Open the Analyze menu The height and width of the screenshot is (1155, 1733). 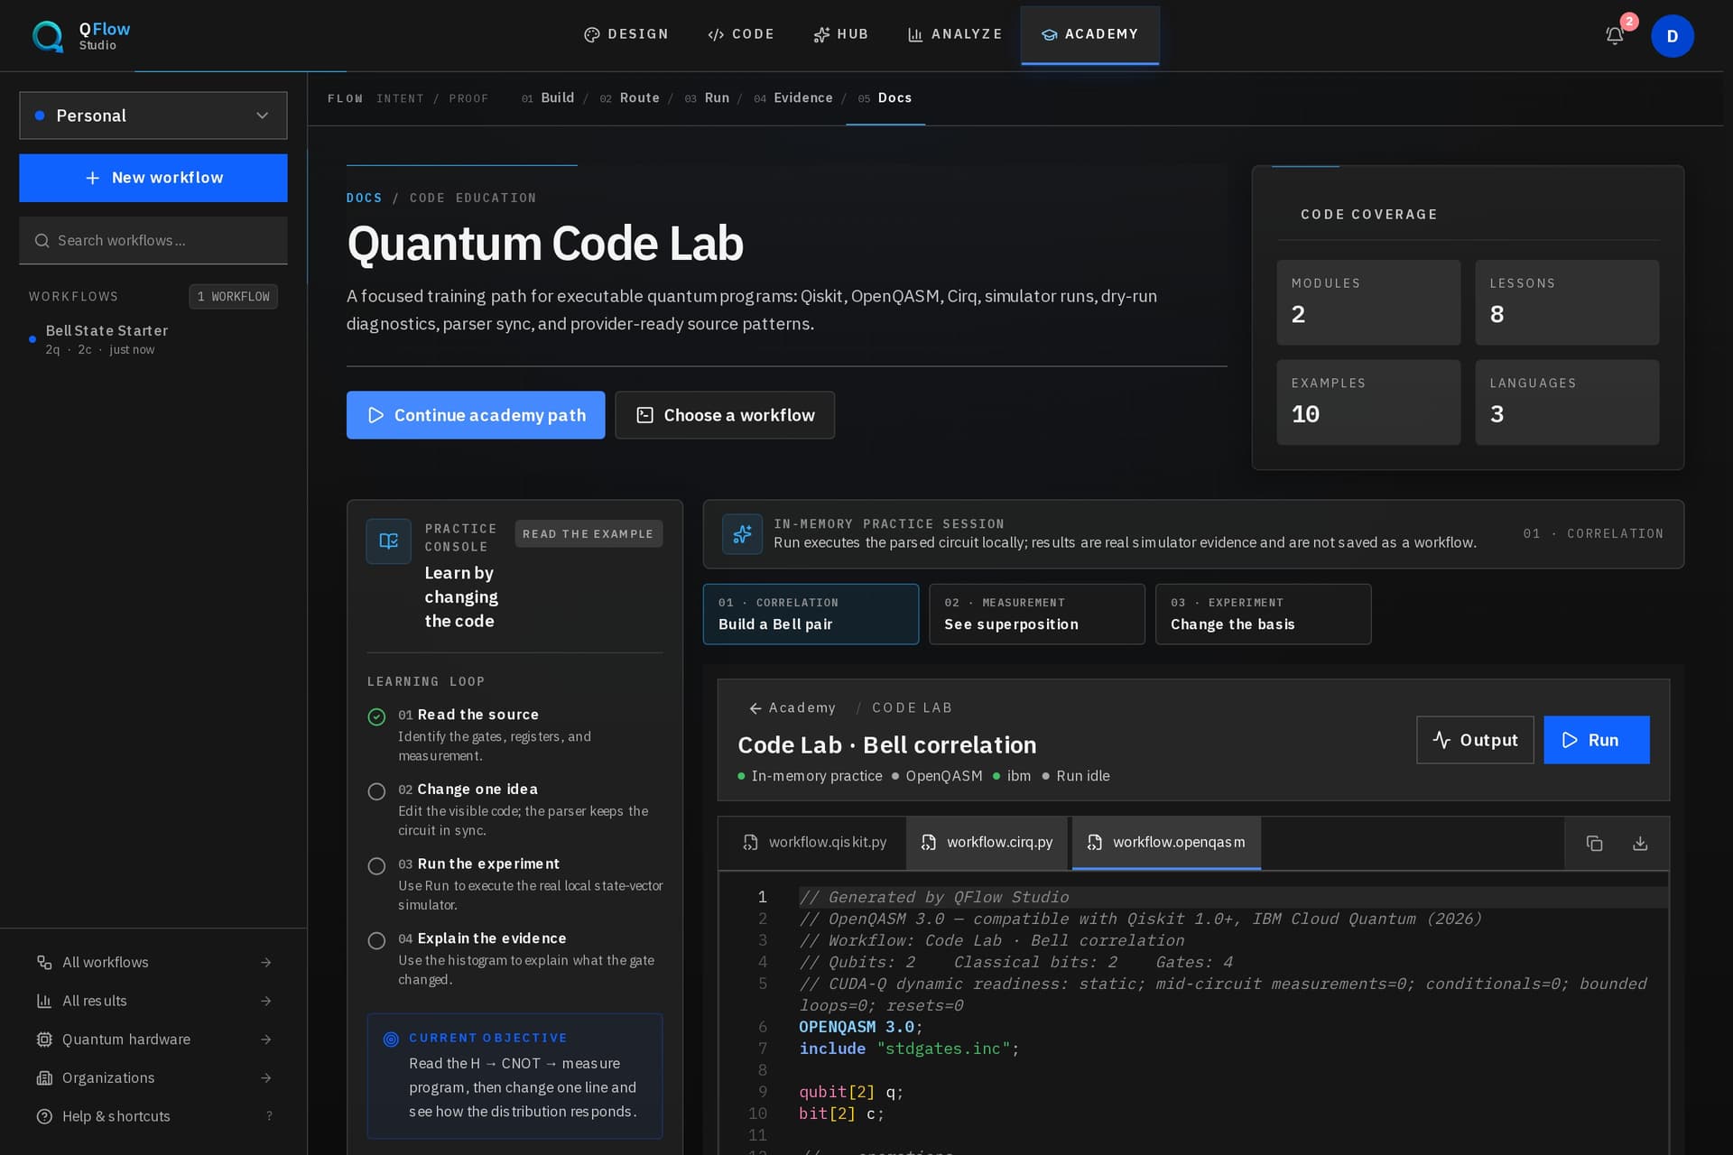coord(955,34)
